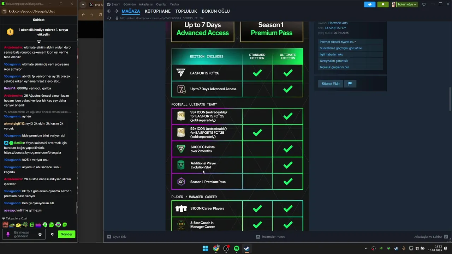Click the green Gönder send button
The image size is (452, 254).
coord(66,234)
